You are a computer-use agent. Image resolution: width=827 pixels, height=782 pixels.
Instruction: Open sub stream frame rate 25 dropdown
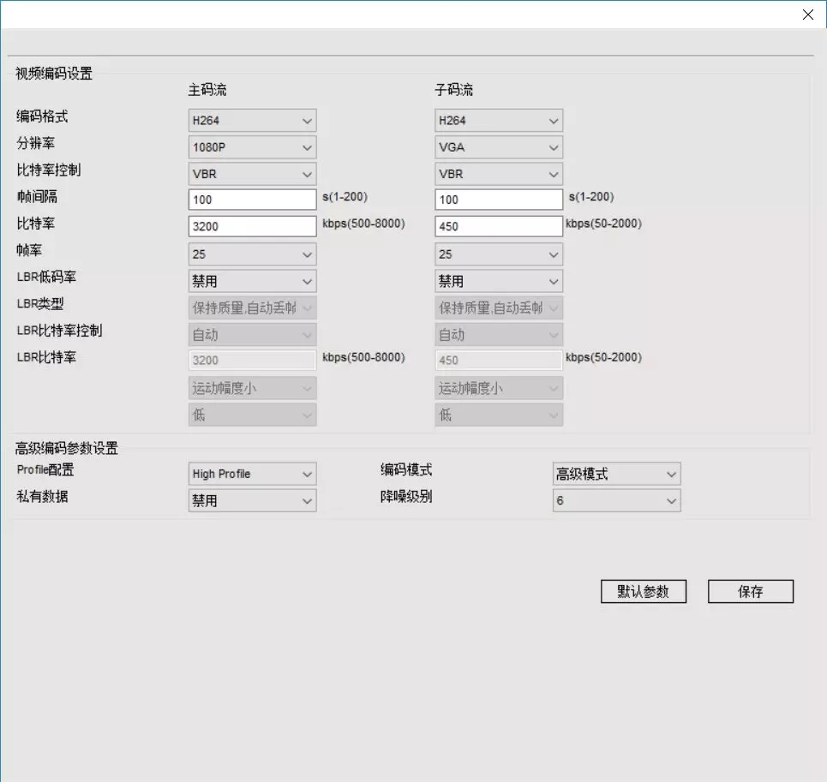click(x=499, y=254)
